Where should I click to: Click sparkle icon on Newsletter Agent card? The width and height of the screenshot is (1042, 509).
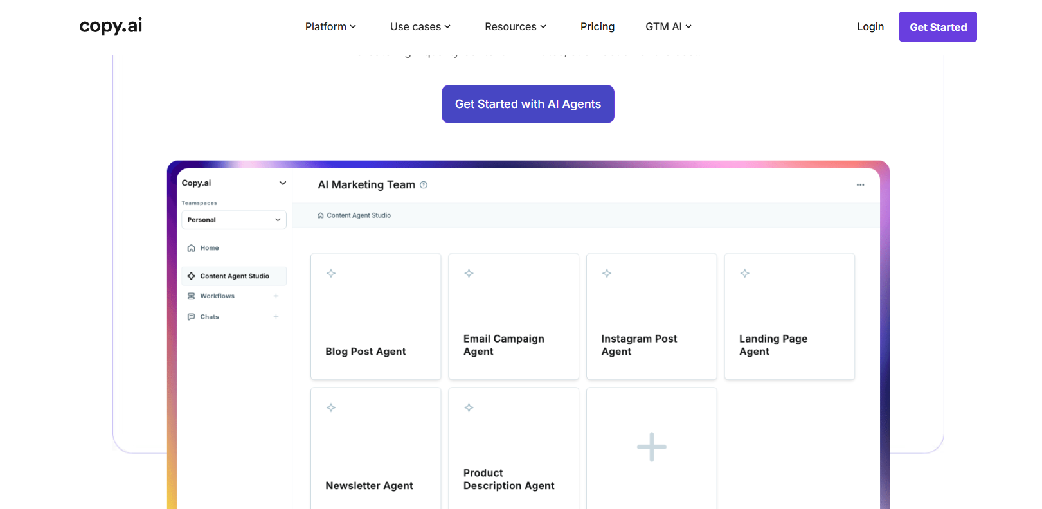[331, 408]
